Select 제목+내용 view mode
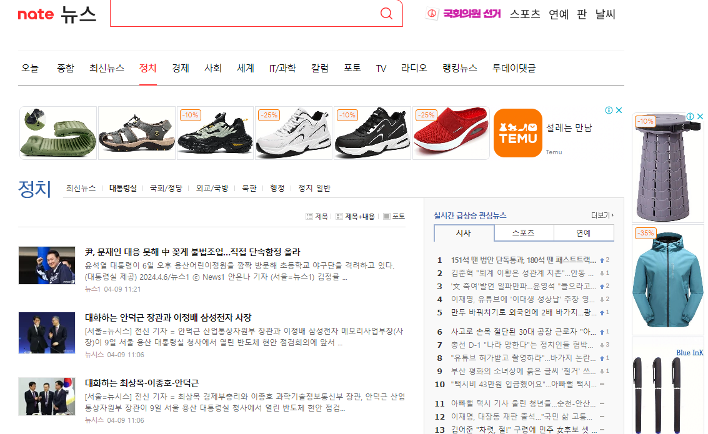708x434 pixels. point(356,217)
